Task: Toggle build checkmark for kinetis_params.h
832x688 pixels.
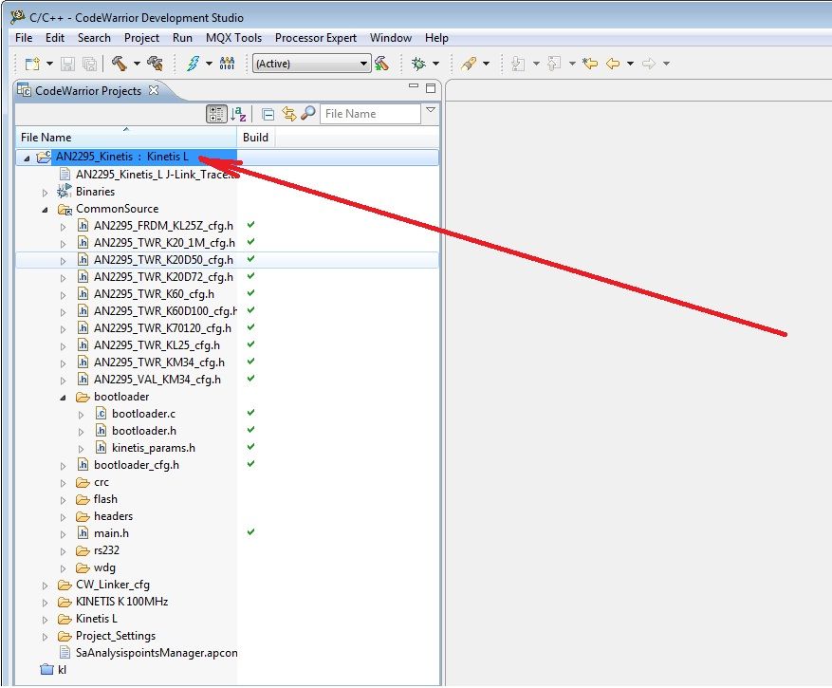Action: tap(251, 446)
